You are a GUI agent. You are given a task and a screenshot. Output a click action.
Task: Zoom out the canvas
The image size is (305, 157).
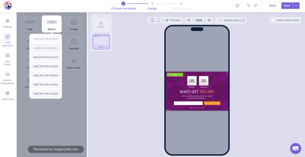point(189,20)
